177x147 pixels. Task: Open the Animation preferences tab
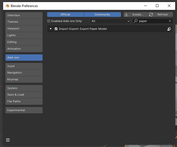(24, 49)
